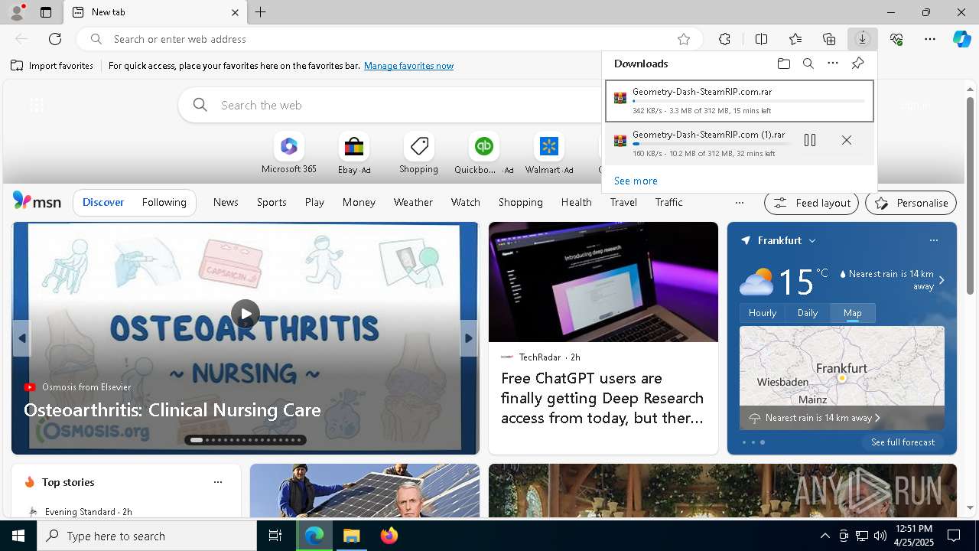Open Split screen icon
Viewport: 979px width, 551px height.
pyautogui.click(x=761, y=39)
